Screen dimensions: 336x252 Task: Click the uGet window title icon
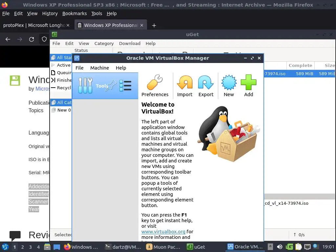tap(54, 34)
